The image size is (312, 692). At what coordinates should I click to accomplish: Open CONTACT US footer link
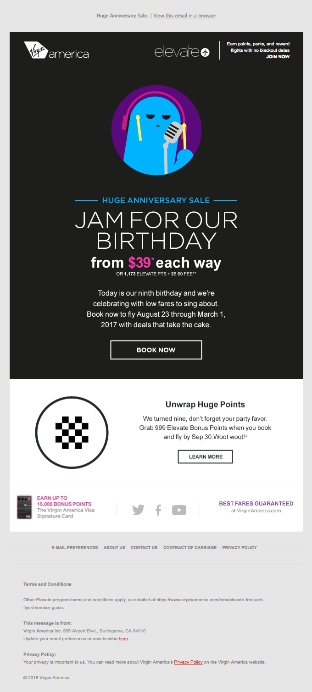pyautogui.click(x=144, y=548)
